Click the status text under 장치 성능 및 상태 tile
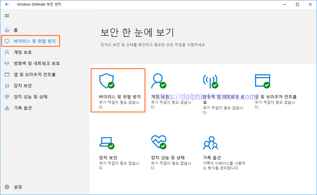The height and width of the screenshot is (195, 317). point(171,165)
